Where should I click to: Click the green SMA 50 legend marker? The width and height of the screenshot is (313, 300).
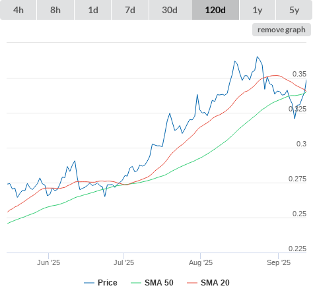[136, 283]
